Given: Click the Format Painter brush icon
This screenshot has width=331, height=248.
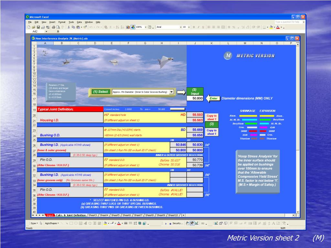Looking at the screenshot, I should 85,27.
